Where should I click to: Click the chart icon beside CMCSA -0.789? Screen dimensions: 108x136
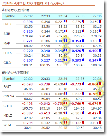[100, 94]
